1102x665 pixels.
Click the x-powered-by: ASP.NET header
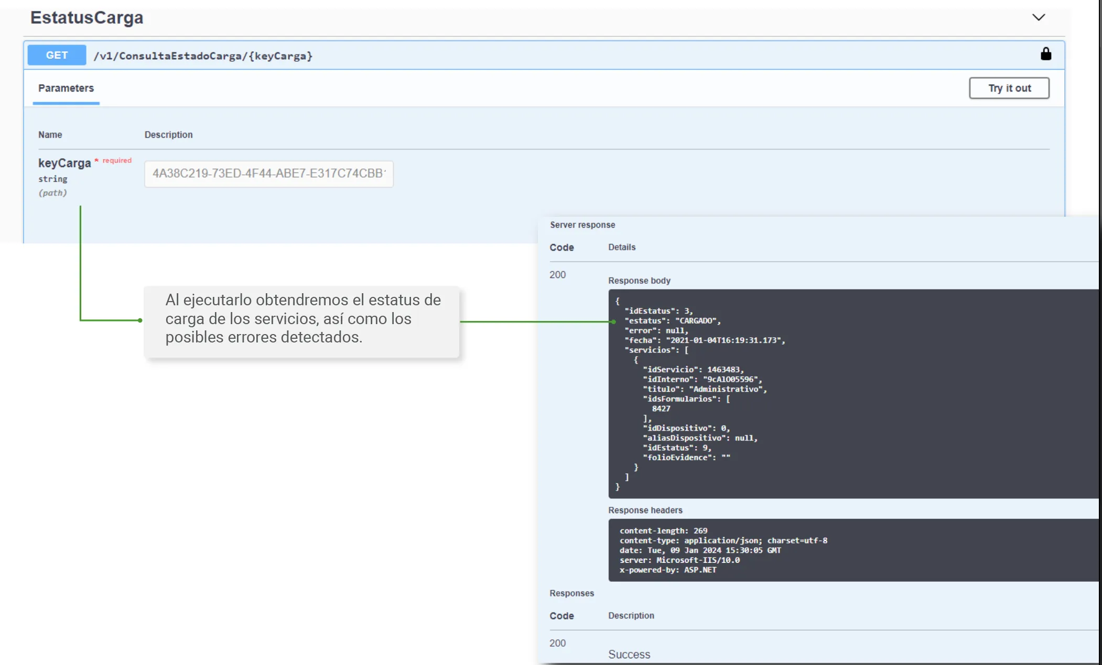coord(668,570)
